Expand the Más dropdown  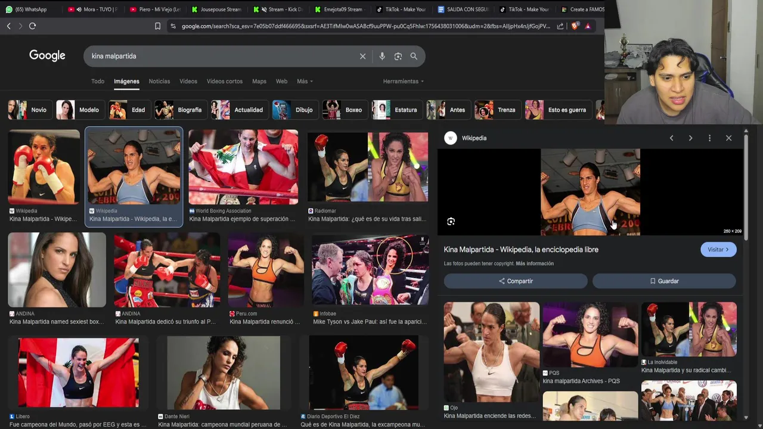coord(305,82)
